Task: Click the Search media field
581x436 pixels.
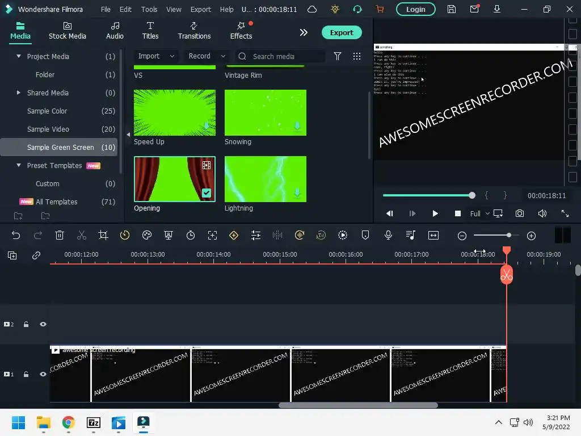Action: click(280, 56)
